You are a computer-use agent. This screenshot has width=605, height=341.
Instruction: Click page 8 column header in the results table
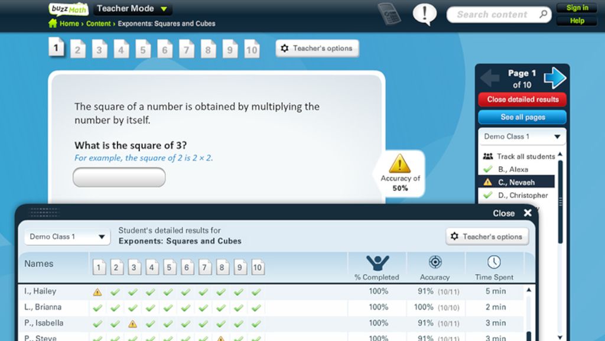coord(222,267)
